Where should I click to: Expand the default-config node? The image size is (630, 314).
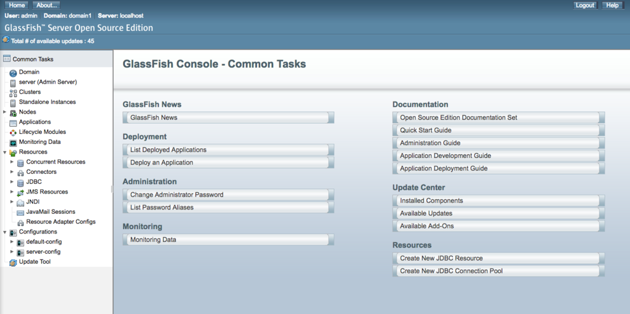pos(12,241)
